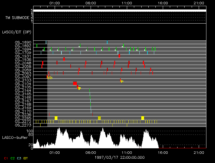Image resolution: width=215 pixels, height=163 pixels.
Task: Select the C3 legend entry
Action: click(x=19, y=158)
